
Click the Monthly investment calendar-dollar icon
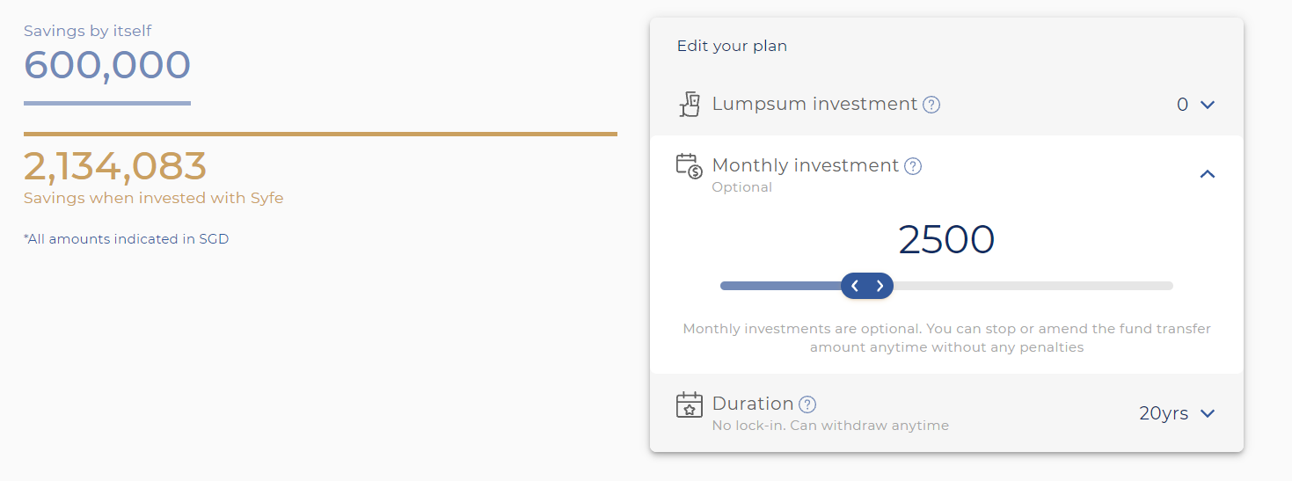click(689, 166)
